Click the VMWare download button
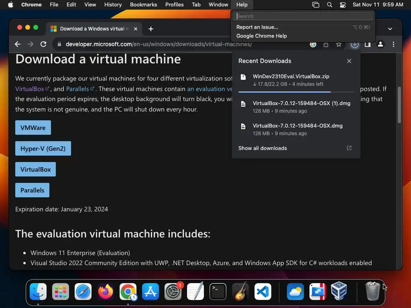411x308 pixels. point(33,128)
